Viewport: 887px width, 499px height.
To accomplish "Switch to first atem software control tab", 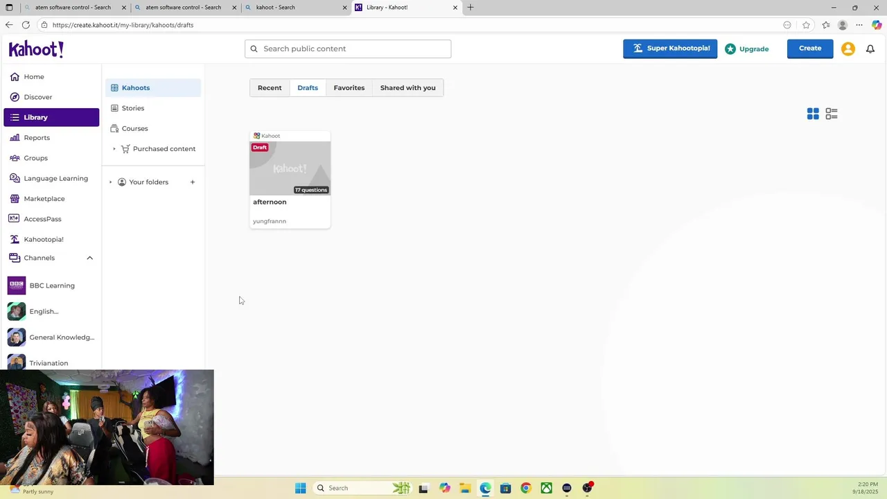I will pos(73,8).
